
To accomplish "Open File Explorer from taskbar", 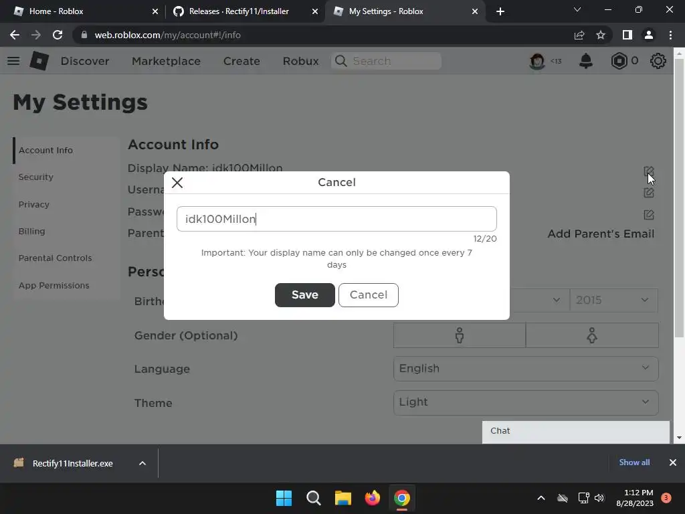I will pyautogui.click(x=343, y=498).
